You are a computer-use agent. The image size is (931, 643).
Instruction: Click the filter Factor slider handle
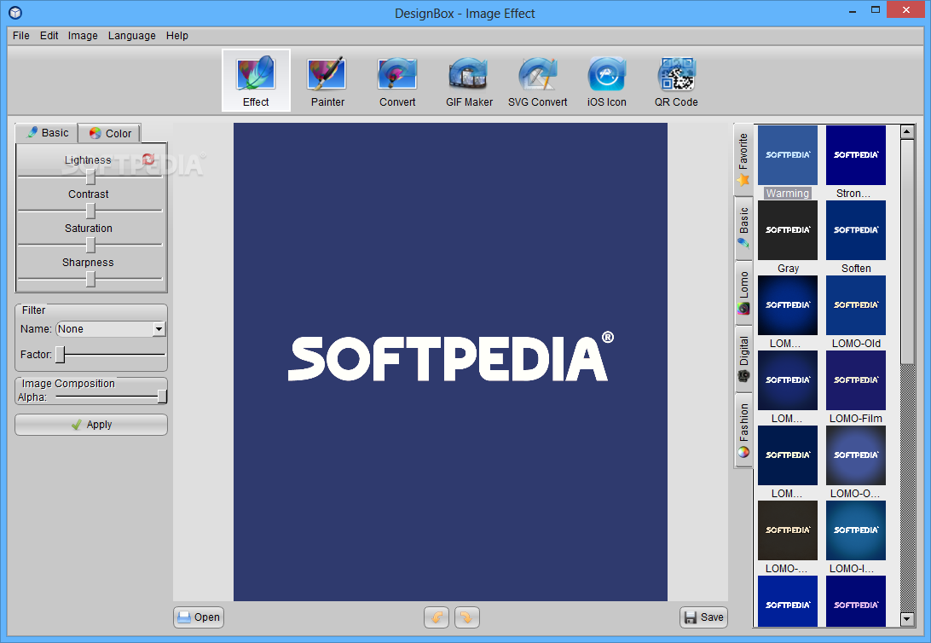(60, 355)
